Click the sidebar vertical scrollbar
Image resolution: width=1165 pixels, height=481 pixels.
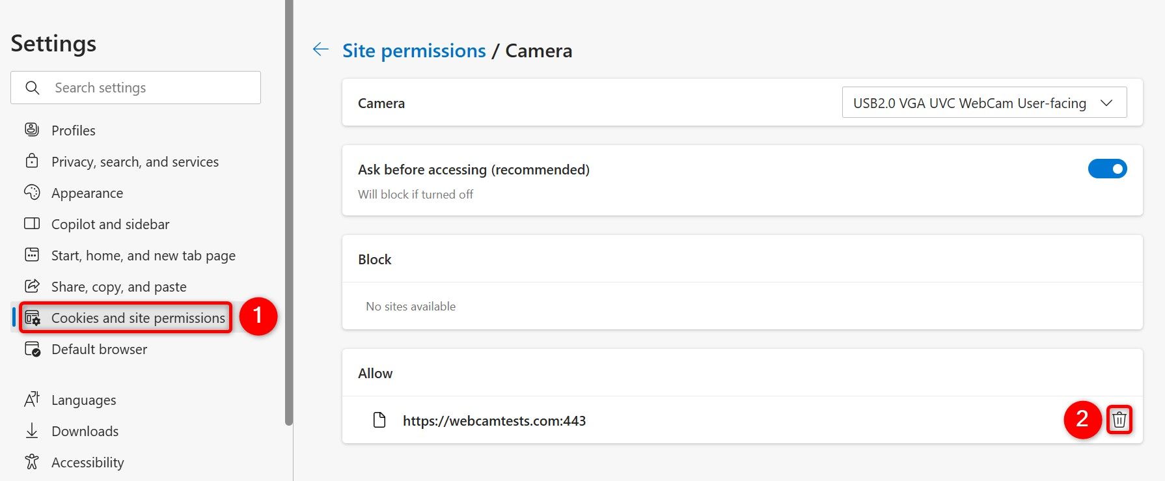[x=289, y=215]
